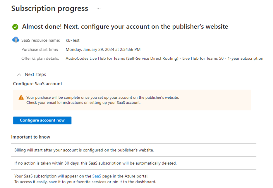Select 'Your purchase will be complete' warning text
The height and width of the screenshot is (188, 273).
coord(102,98)
